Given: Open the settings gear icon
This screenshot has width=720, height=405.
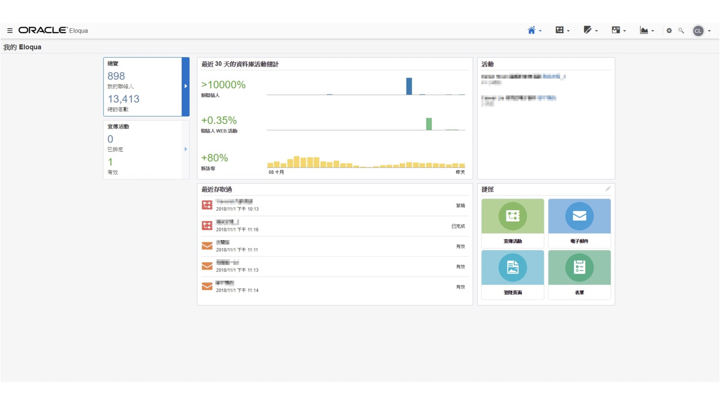Looking at the screenshot, I should click(669, 31).
